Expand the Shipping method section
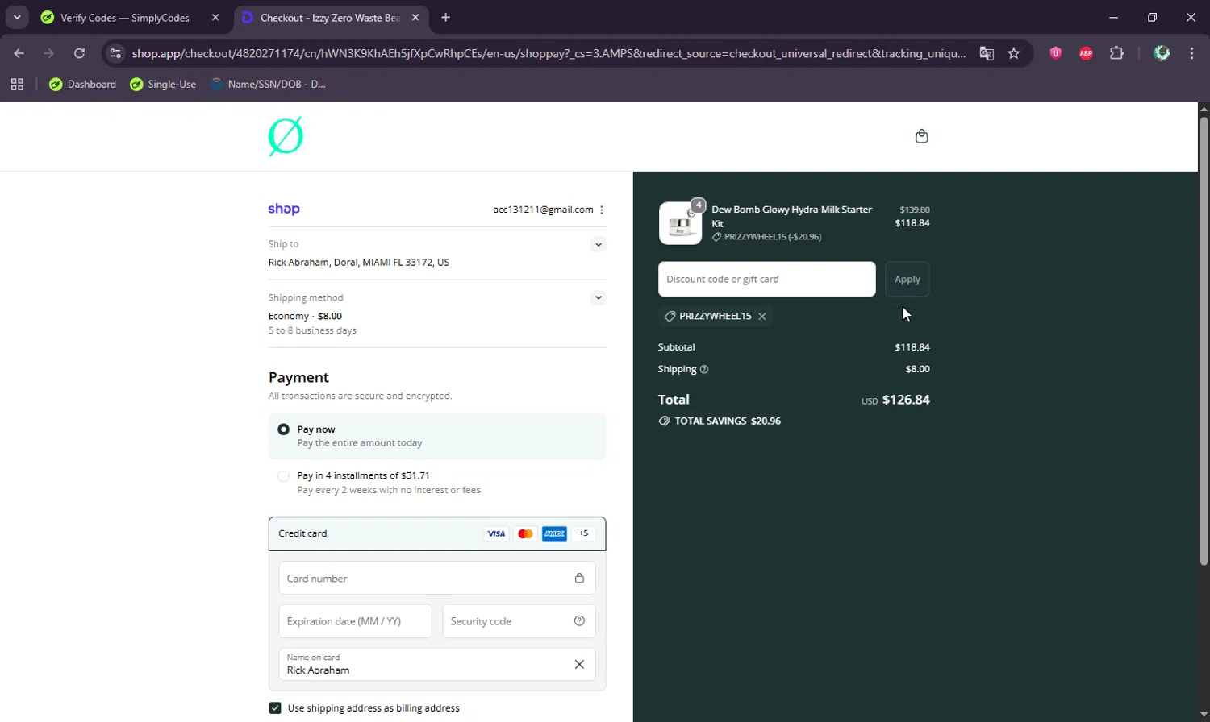 (598, 297)
